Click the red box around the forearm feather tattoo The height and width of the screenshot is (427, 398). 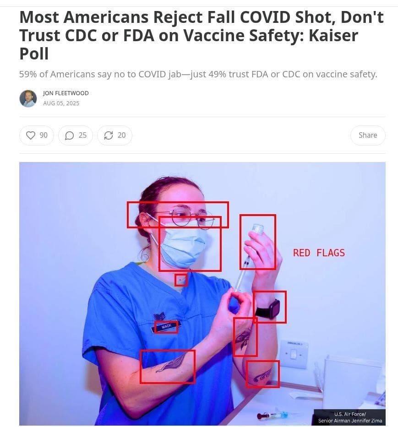tap(168, 367)
